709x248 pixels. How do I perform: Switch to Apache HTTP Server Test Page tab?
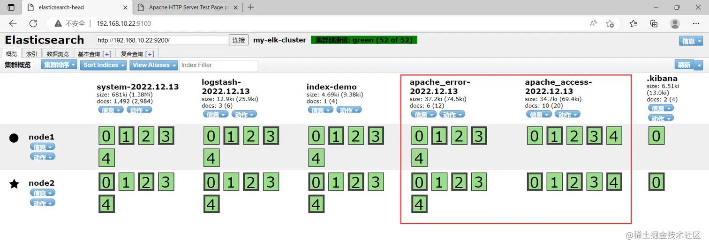pos(188,7)
